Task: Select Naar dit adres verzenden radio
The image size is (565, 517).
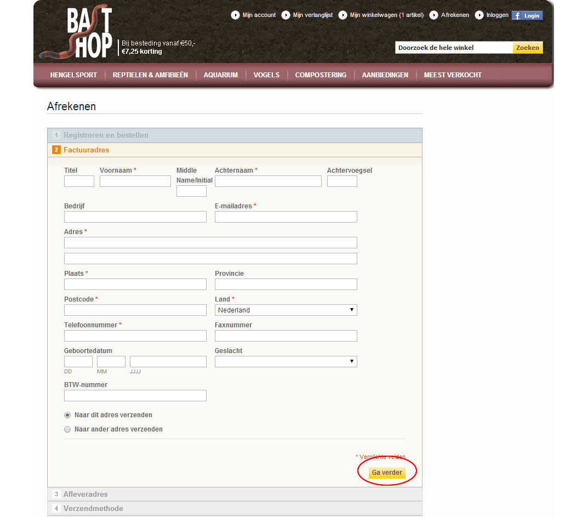Action: coord(67,416)
